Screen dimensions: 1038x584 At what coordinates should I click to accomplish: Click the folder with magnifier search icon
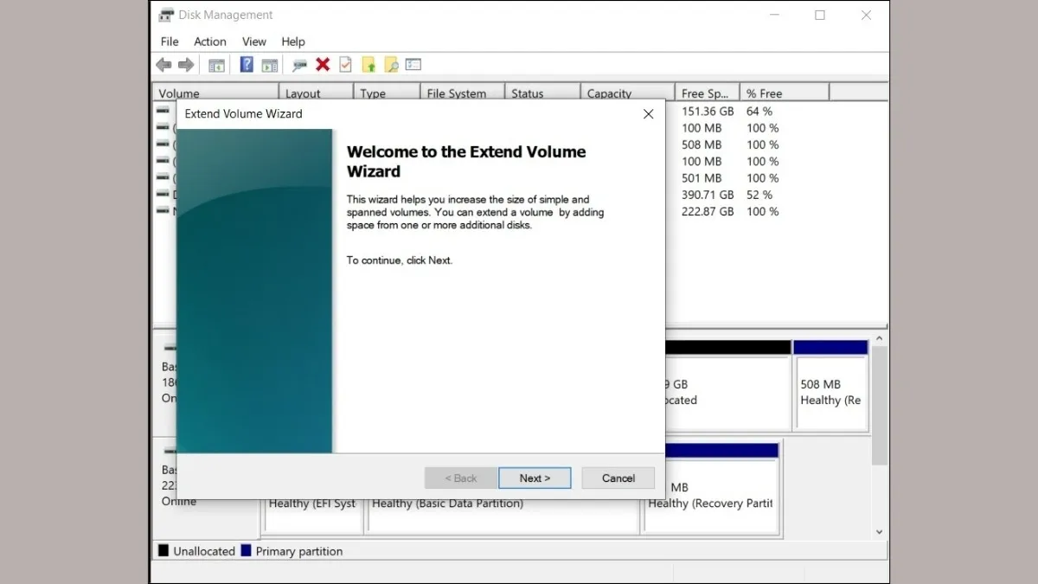[x=391, y=65]
